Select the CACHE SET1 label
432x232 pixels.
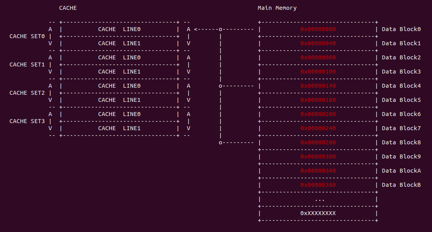(x=27, y=64)
